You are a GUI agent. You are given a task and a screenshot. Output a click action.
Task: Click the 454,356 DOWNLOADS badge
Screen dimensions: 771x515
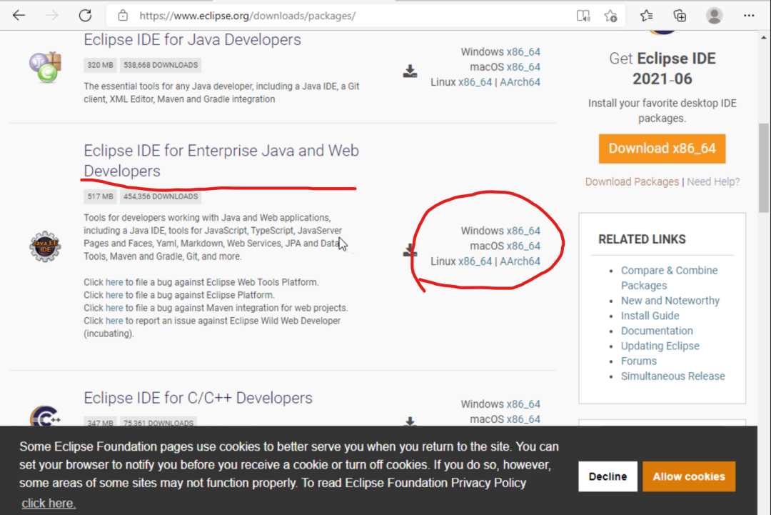(x=161, y=196)
